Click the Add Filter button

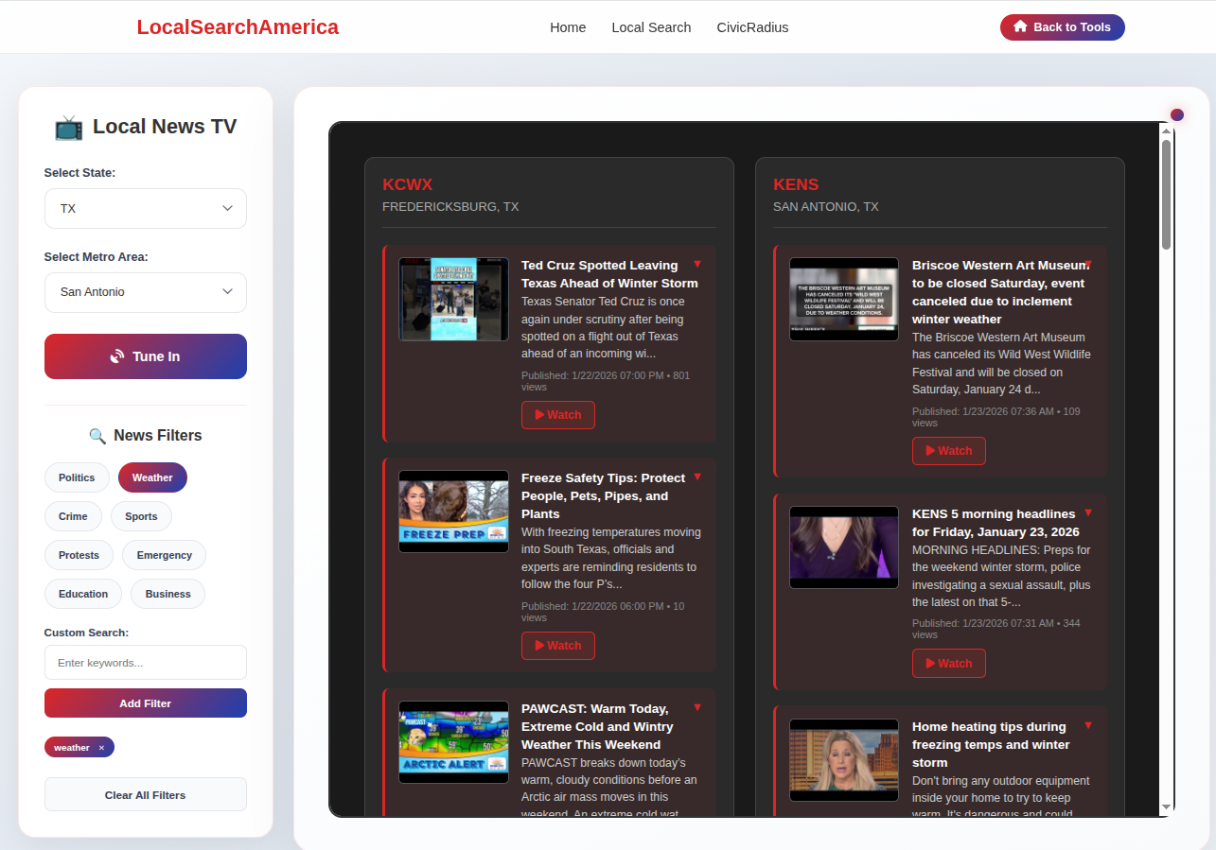pos(145,703)
